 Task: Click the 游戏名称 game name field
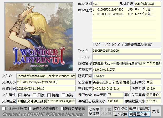pyautogui.click(x=127, y=63)
